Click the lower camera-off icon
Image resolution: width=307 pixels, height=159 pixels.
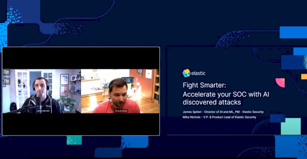pyautogui.click(x=7, y=81)
